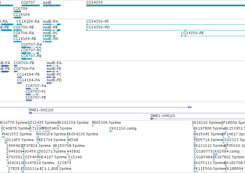Select the EK197806.5prime EST label
The height and width of the screenshot is (173, 245).
click(x=209, y=128)
